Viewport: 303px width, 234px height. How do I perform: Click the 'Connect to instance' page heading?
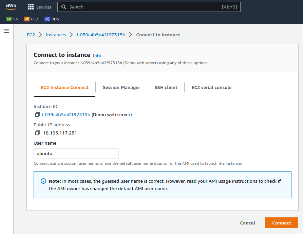(x=62, y=55)
